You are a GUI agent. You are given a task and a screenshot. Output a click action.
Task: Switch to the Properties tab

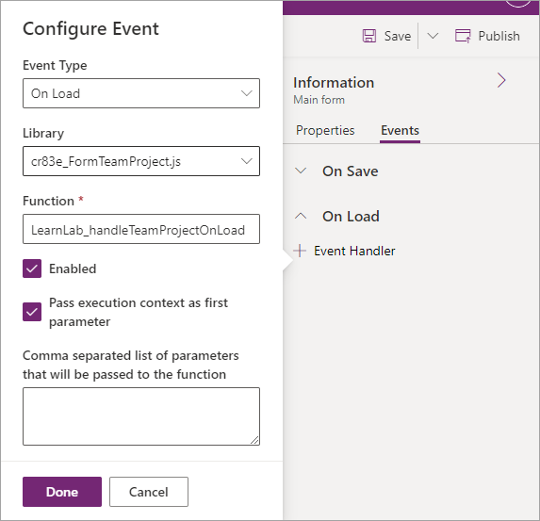[x=325, y=130]
